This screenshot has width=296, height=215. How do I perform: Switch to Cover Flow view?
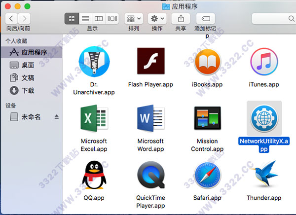click(112, 19)
